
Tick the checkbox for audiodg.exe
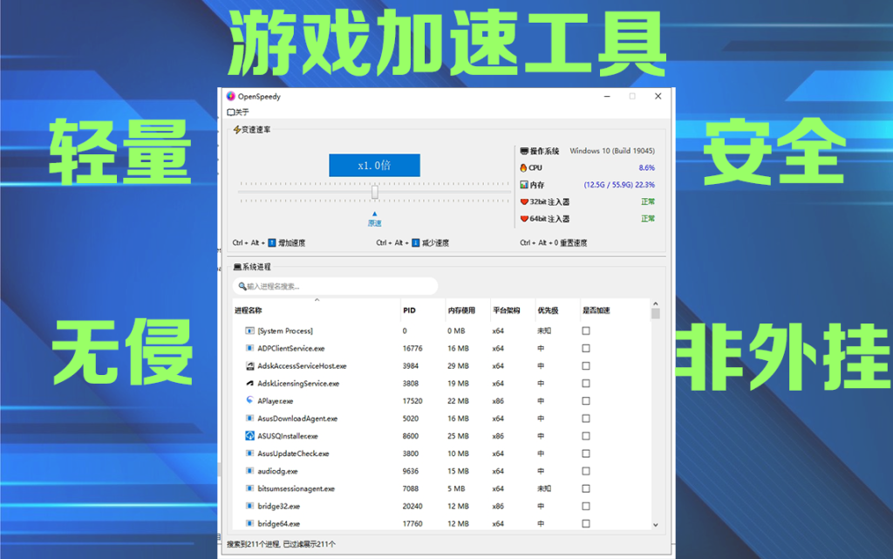click(586, 471)
